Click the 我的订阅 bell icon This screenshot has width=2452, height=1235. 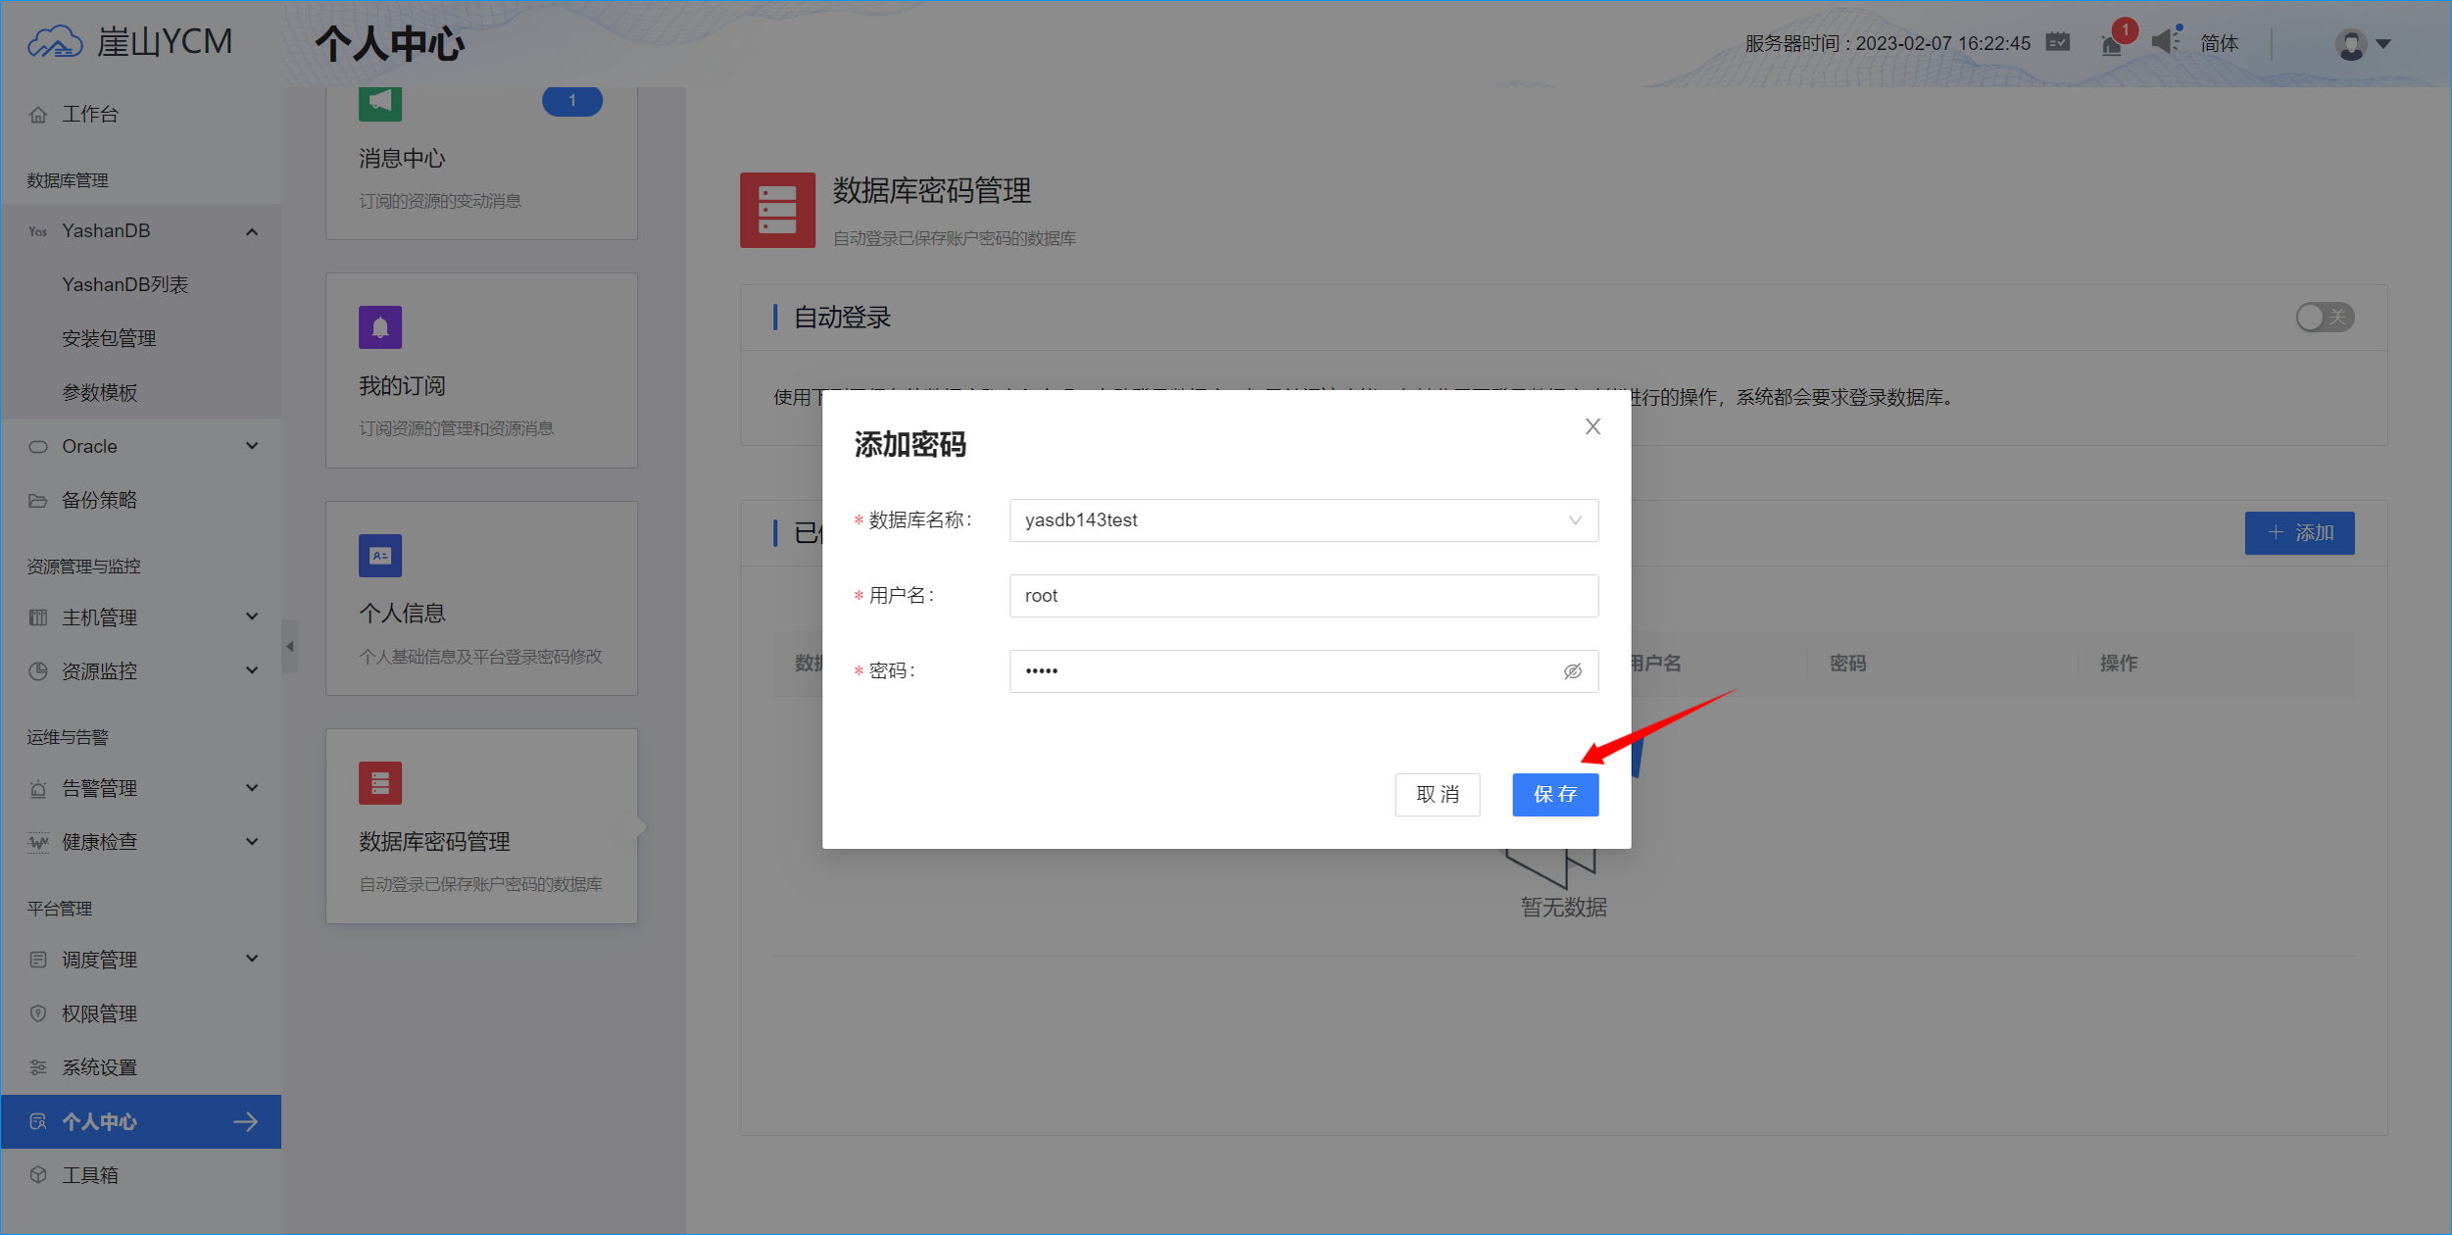tap(380, 326)
